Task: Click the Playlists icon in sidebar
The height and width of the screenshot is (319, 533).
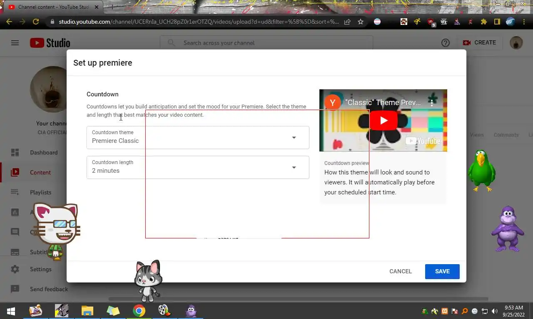Action: coord(15,192)
